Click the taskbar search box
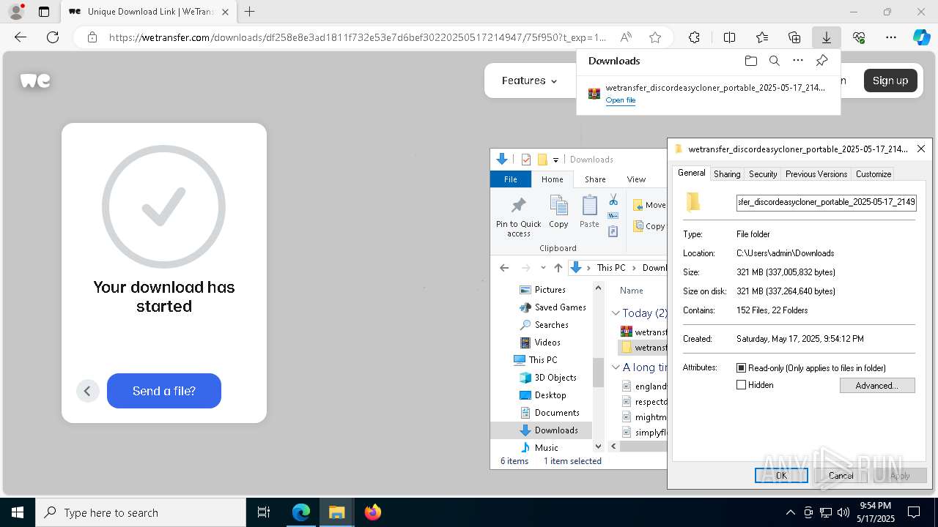 pos(141,512)
